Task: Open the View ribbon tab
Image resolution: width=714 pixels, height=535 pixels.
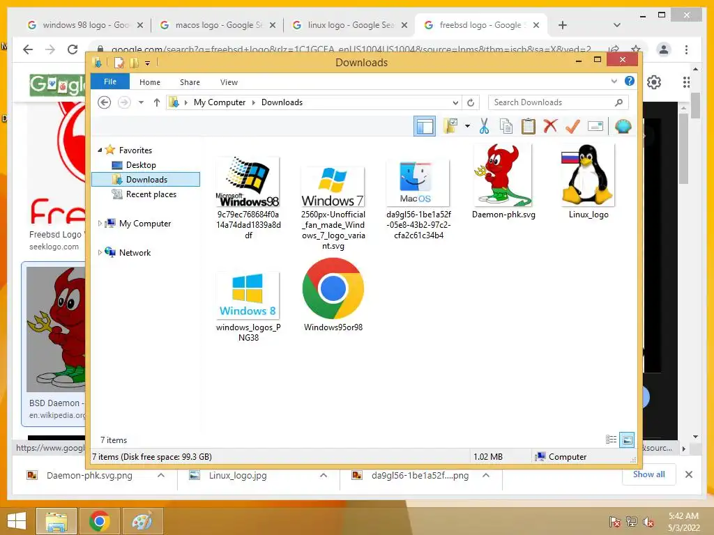Action: [229, 82]
